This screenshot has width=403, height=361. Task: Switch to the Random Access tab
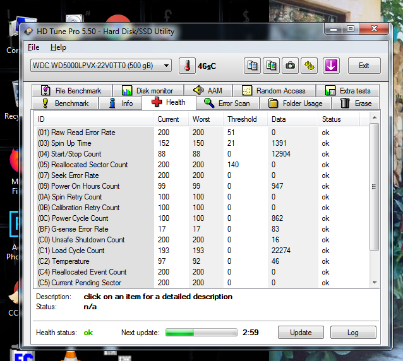click(x=274, y=91)
